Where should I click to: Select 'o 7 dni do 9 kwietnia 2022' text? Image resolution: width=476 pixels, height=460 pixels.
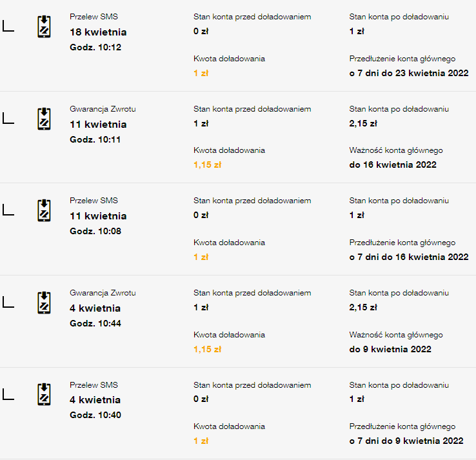(406, 441)
